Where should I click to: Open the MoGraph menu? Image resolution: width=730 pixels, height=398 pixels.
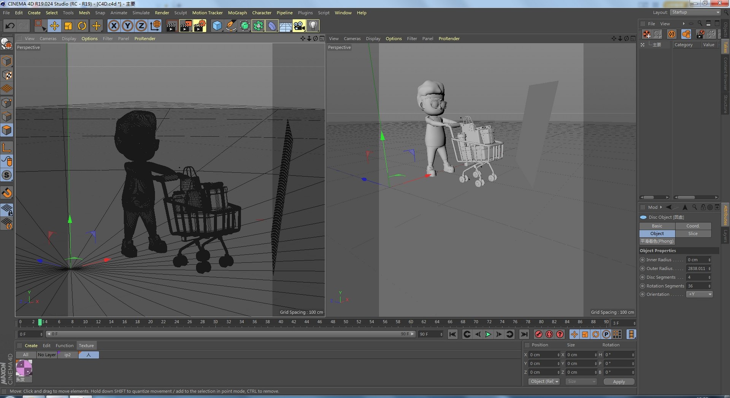237,13
